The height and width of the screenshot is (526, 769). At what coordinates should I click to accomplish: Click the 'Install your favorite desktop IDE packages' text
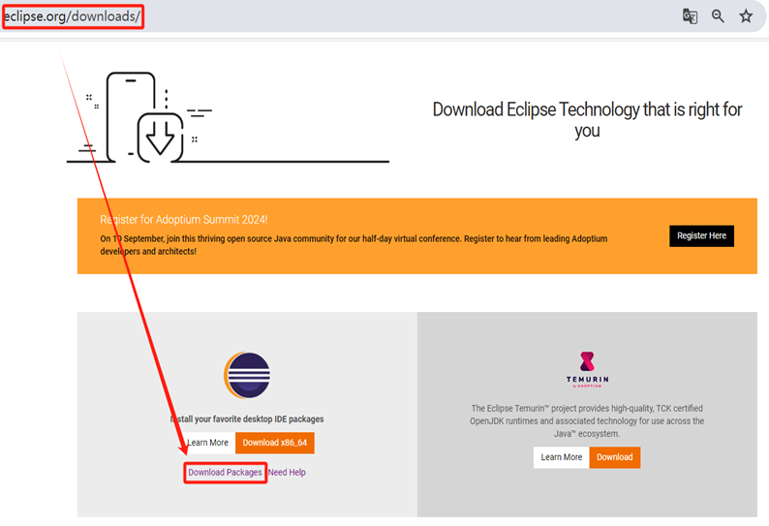247,419
